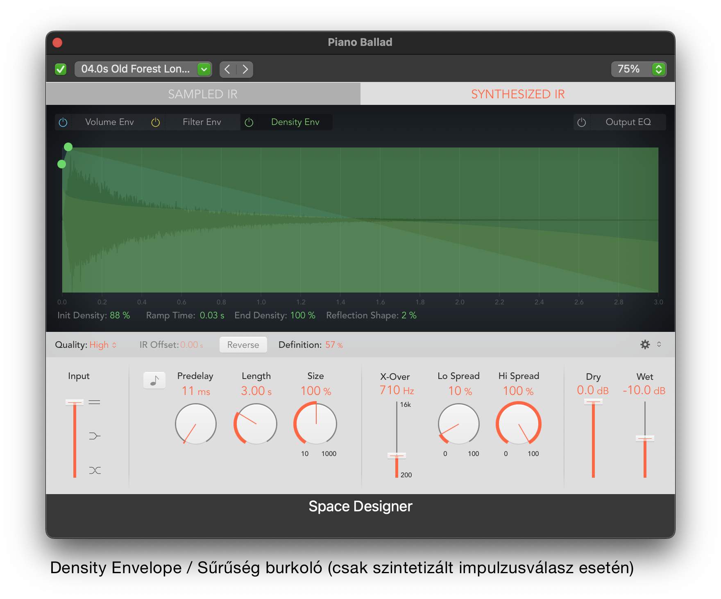This screenshot has width=721, height=599.
Task: Click the Hi Spread 100 % value
Action: point(518,391)
